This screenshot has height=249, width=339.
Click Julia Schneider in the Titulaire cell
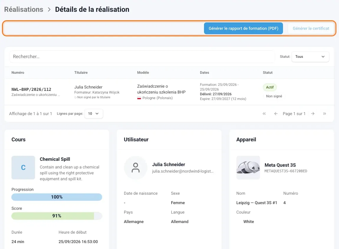[x=88, y=87]
